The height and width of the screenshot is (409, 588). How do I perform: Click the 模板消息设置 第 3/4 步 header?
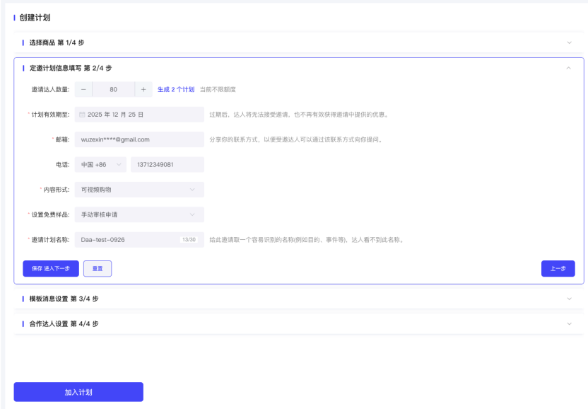pyautogui.click(x=64, y=299)
